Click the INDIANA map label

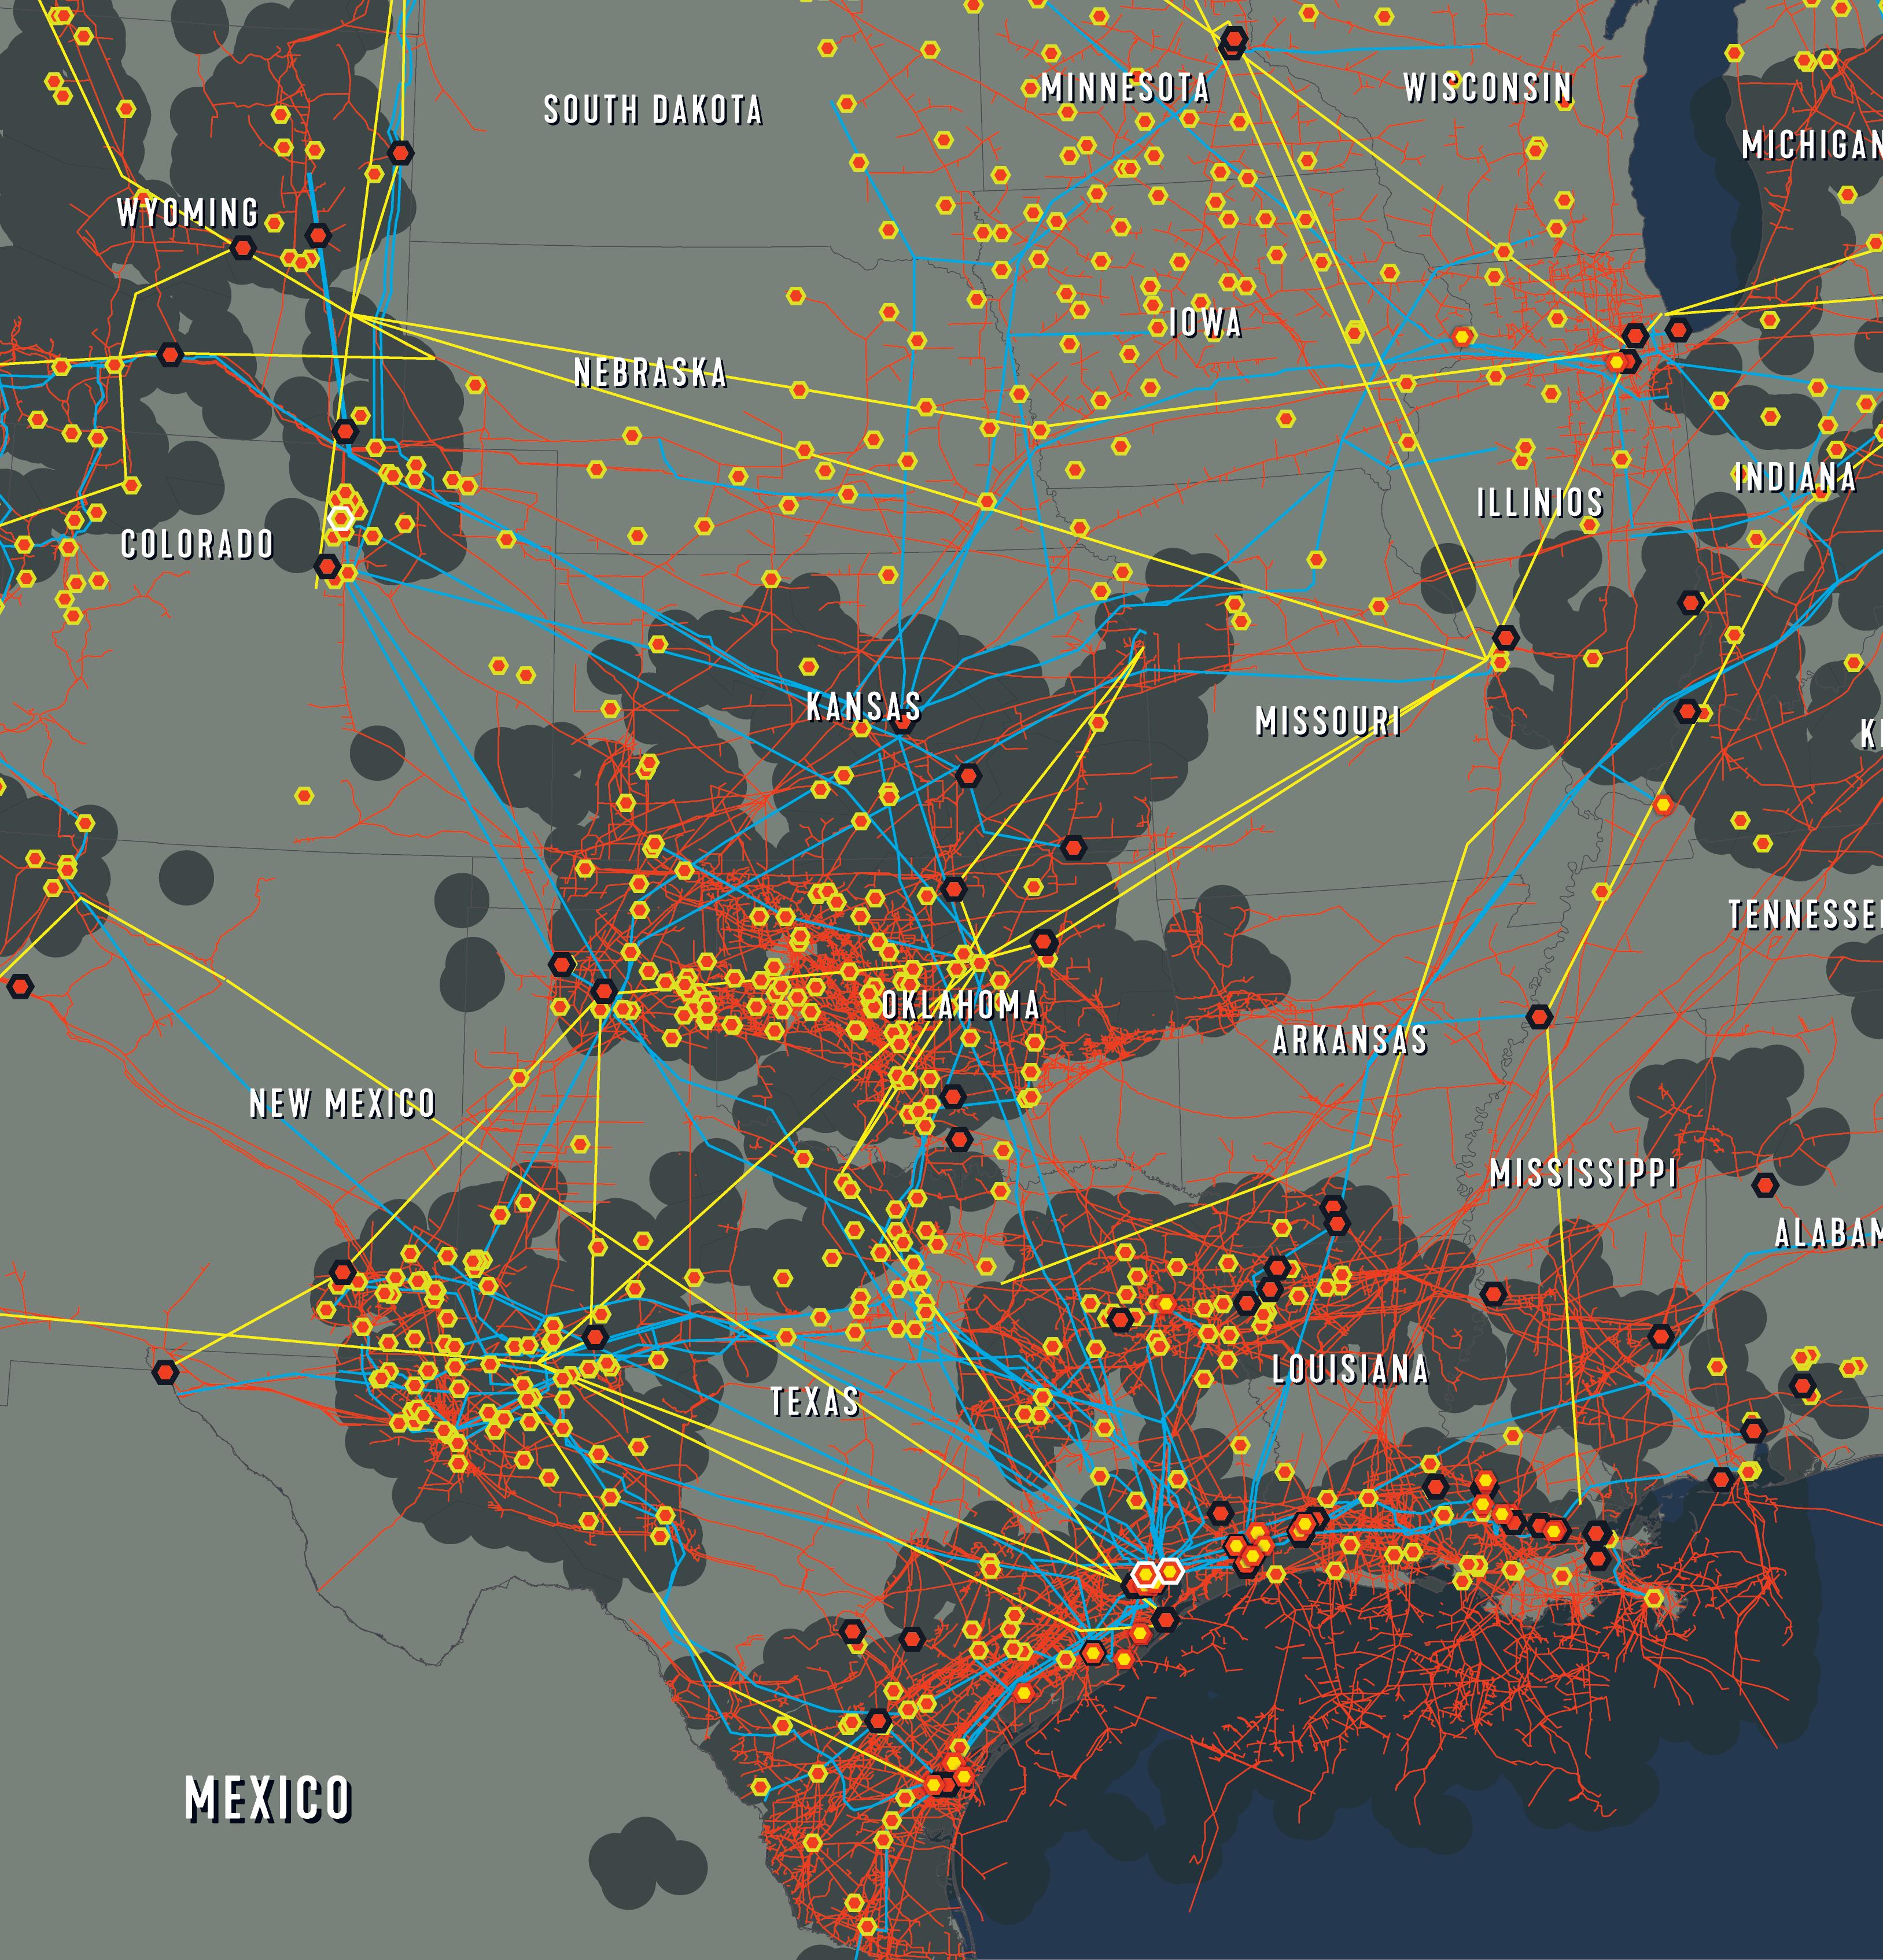1796,478
